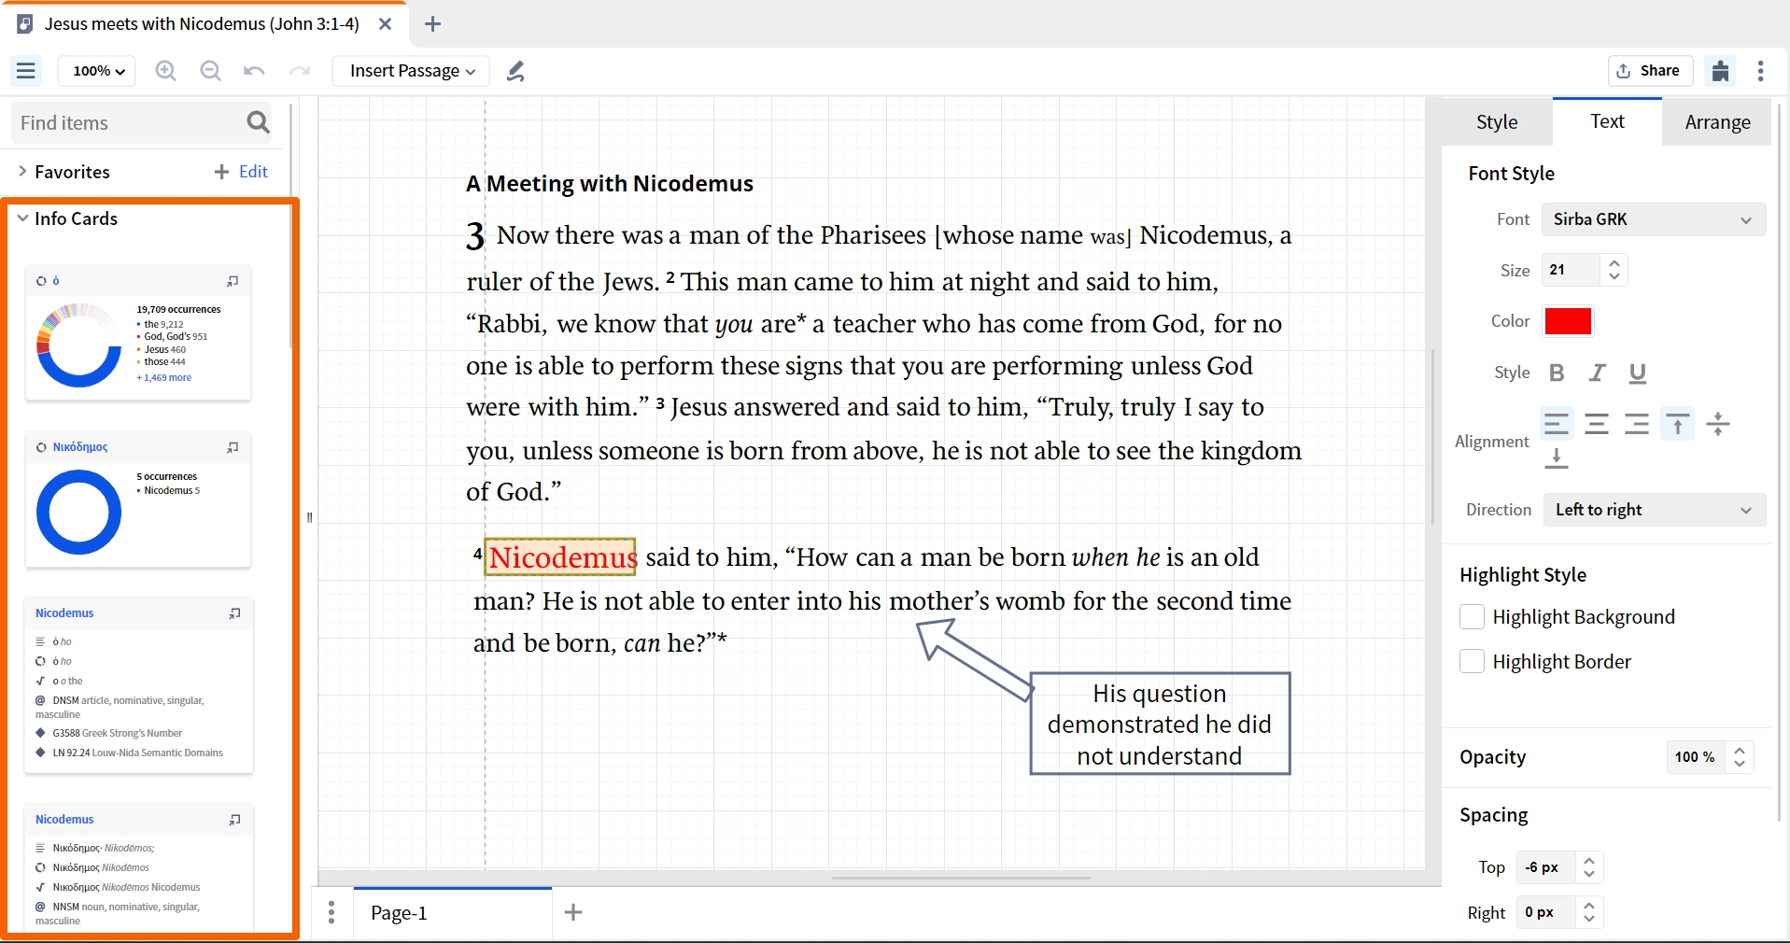Open the Font dropdown showing Sirba GRK
This screenshot has width=1790, height=943.
point(1654,219)
